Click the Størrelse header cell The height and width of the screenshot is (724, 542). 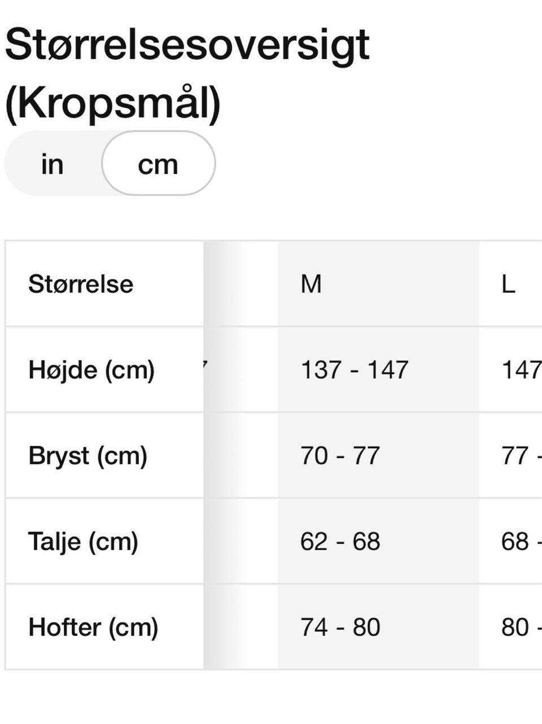[81, 283]
